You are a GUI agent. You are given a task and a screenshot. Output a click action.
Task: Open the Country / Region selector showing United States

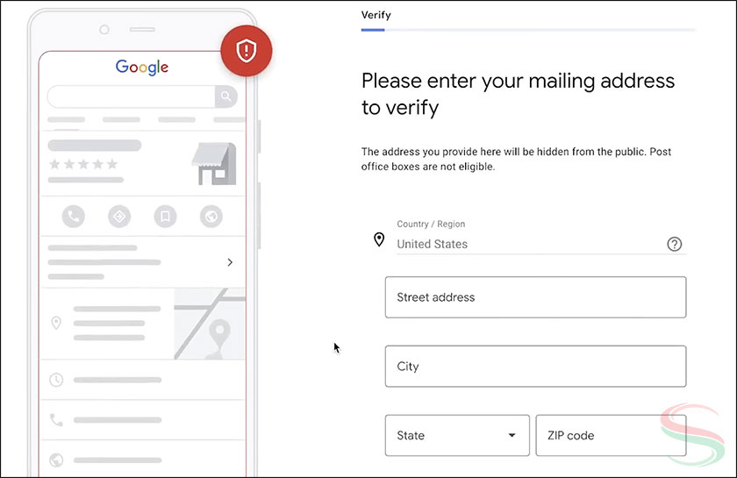click(526, 244)
